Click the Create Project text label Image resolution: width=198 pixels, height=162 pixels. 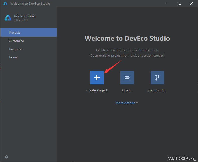(x=97, y=90)
